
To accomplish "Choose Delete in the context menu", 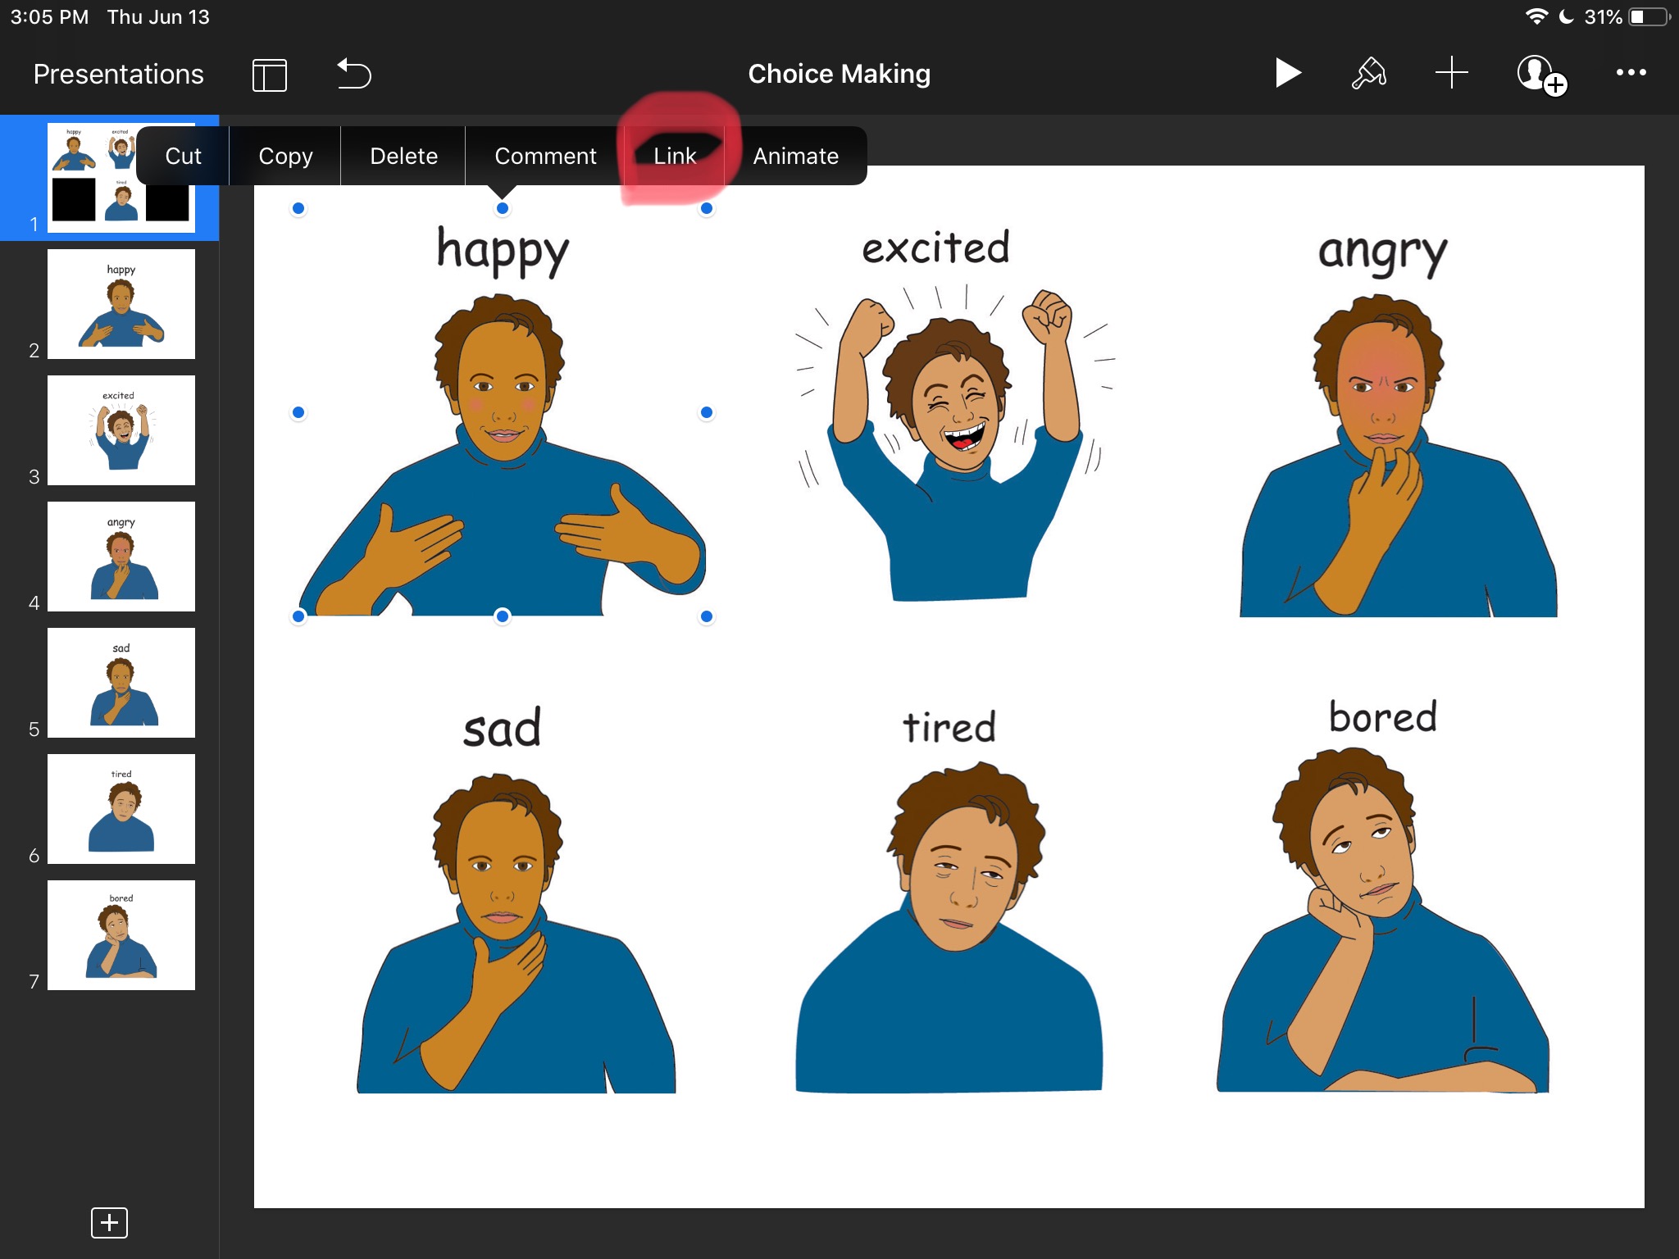I will tap(403, 156).
